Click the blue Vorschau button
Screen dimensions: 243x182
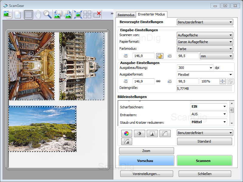point(146,160)
